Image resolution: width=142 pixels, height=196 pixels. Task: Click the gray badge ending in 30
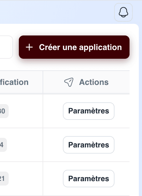click(x=4, y=111)
